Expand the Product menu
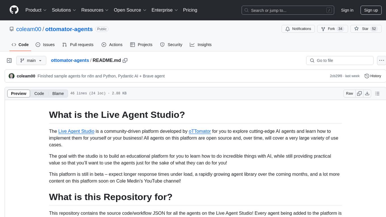Image resolution: width=386 pixels, height=217 pixels. click(x=36, y=10)
